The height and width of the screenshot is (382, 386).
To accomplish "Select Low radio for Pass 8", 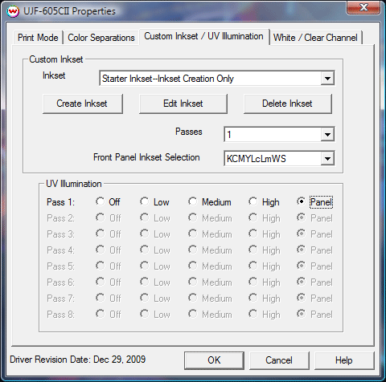I will click(145, 314).
